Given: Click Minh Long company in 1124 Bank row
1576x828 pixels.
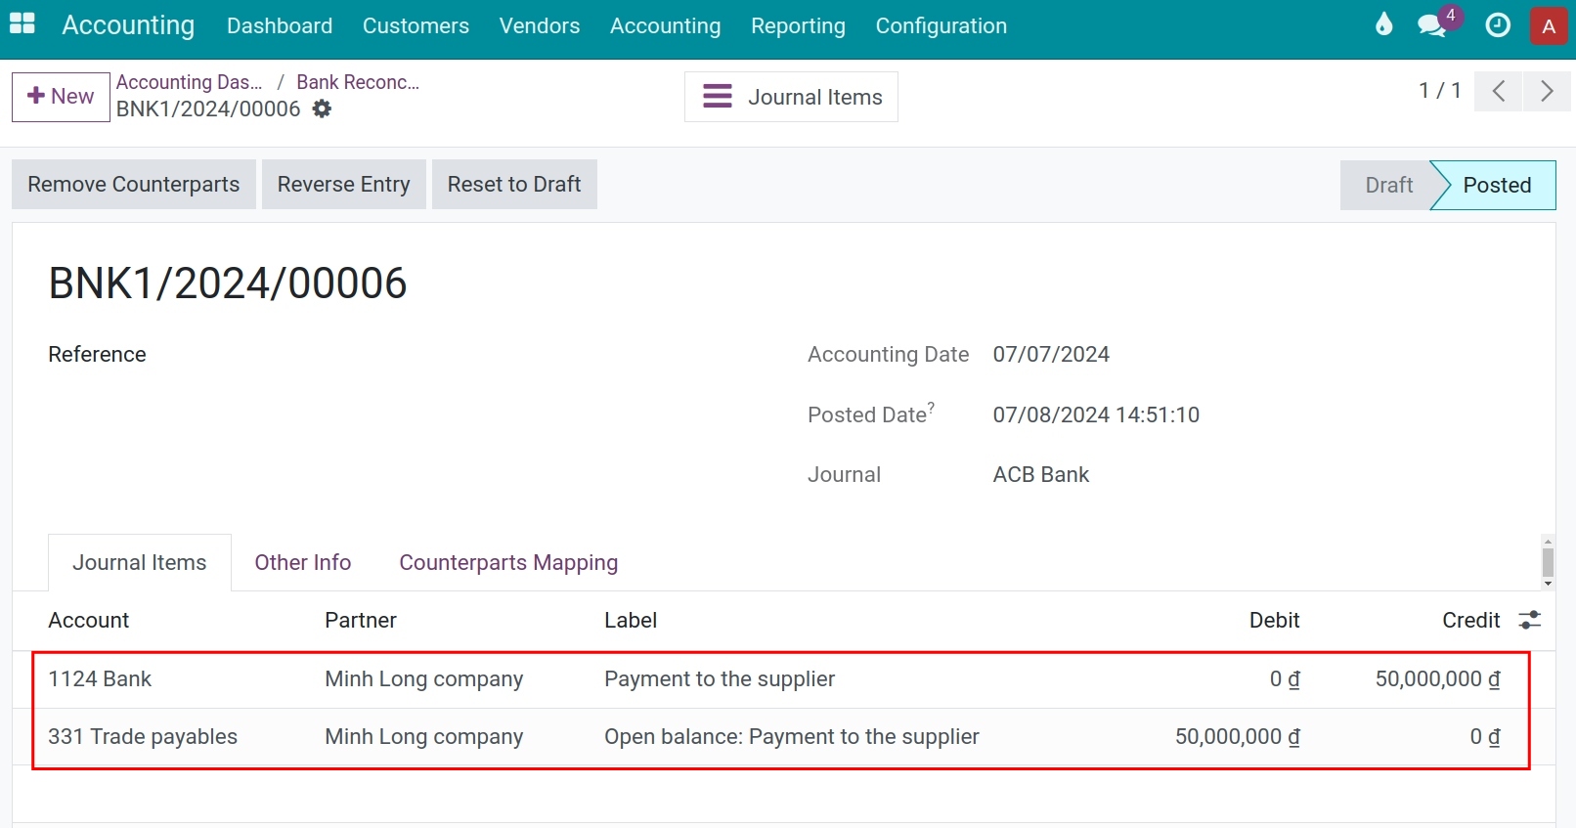Looking at the screenshot, I should [424, 678].
